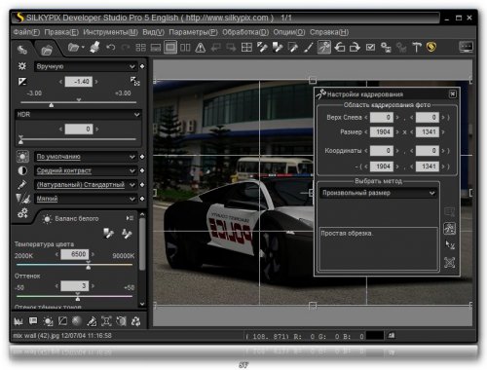This screenshot has width=487, height=370.
Task: Toggle the cropping tool toolbar icon
Action: coord(323,48)
